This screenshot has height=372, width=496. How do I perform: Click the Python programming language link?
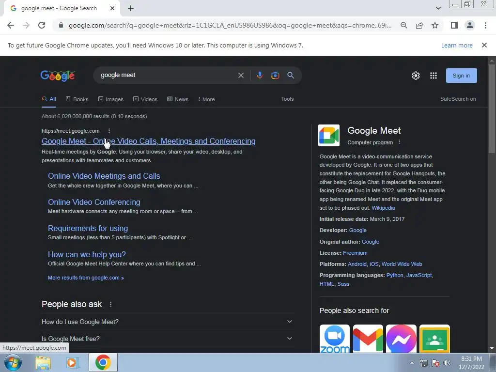395,275
